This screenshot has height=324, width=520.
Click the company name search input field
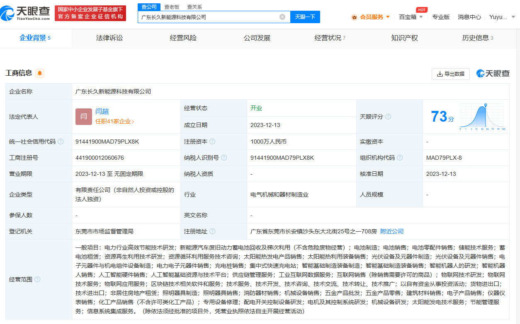[207, 17]
